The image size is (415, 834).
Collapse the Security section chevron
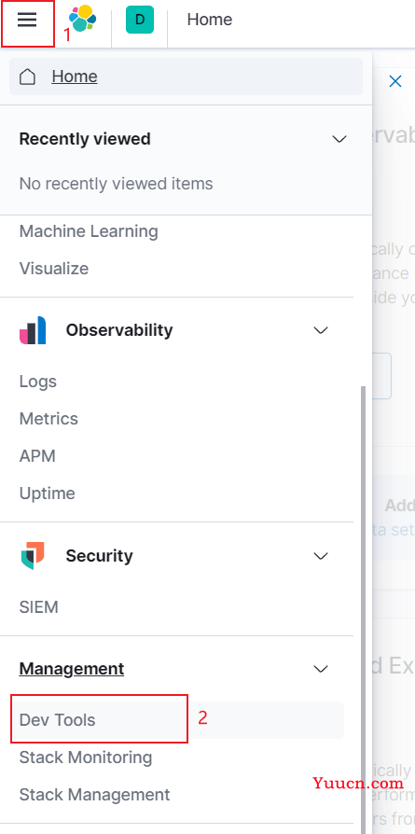click(321, 556)
